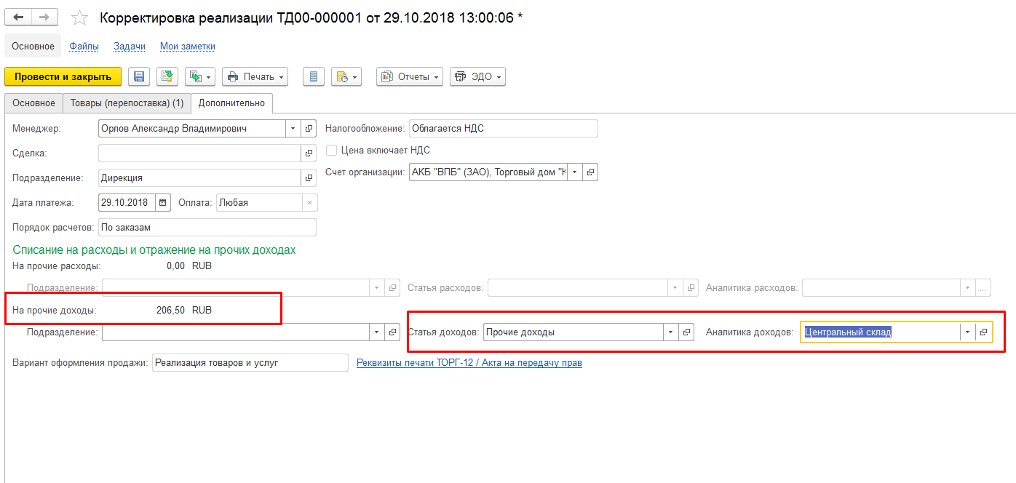Click the Порядок расчетов field
The height and width of the screenshot is (483, 1016).
(x=207, y=228)
